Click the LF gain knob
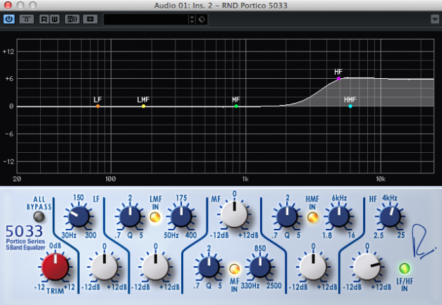Image resolution: width=442 pixels, height=305 pixels. point(104,267)
